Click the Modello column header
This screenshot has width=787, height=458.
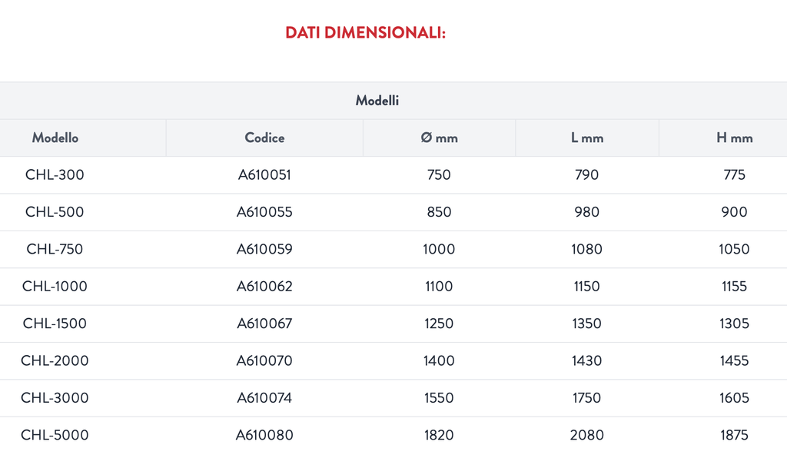pyautogui.click(x=55, y=138)
